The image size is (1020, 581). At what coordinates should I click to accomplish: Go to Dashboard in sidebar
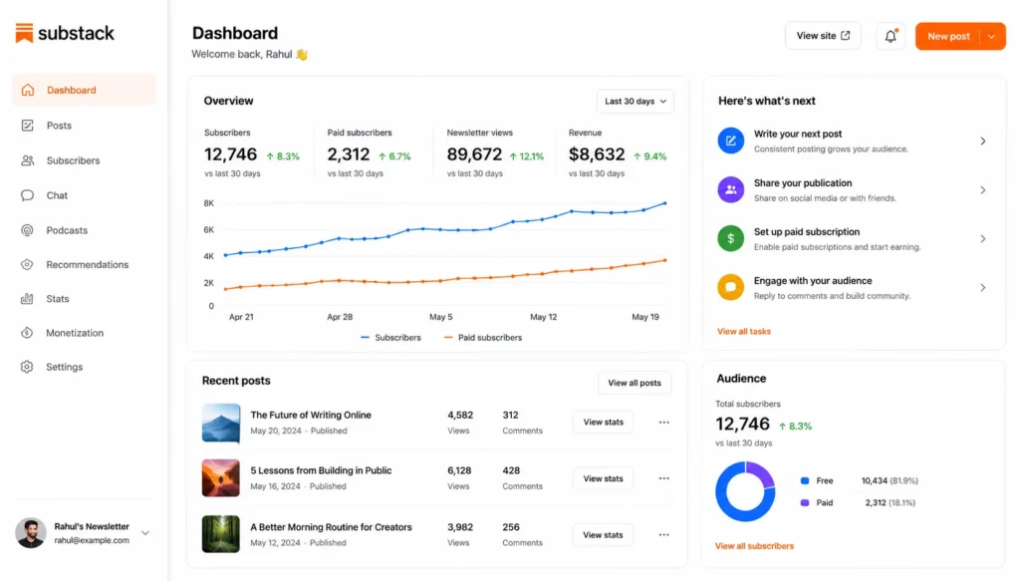pyautogui.click(x=84, y=90)
